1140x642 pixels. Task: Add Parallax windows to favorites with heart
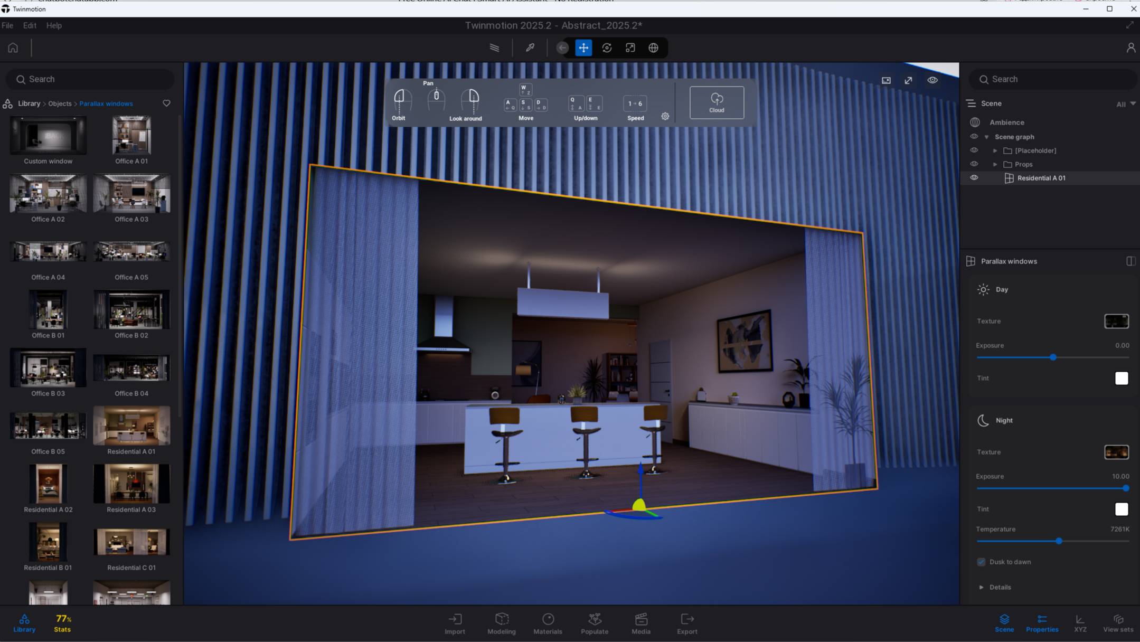click(x=166, y=103)
